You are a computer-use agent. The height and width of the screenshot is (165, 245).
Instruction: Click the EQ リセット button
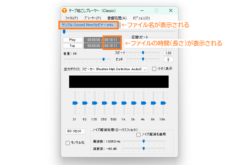tap(75, 131)
